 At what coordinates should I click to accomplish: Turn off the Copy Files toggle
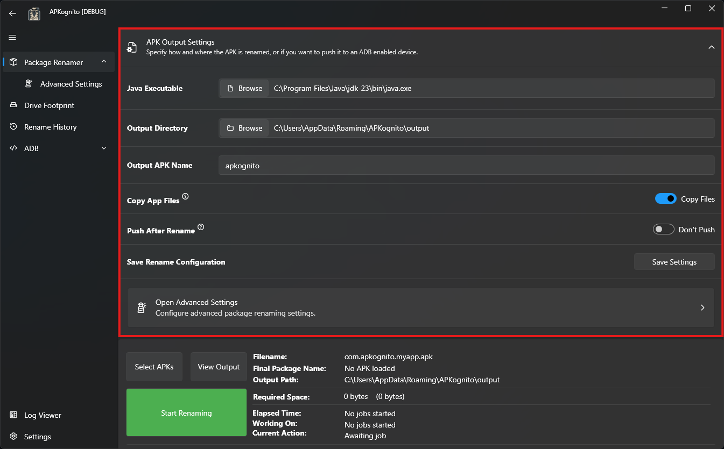pos(665,199)
